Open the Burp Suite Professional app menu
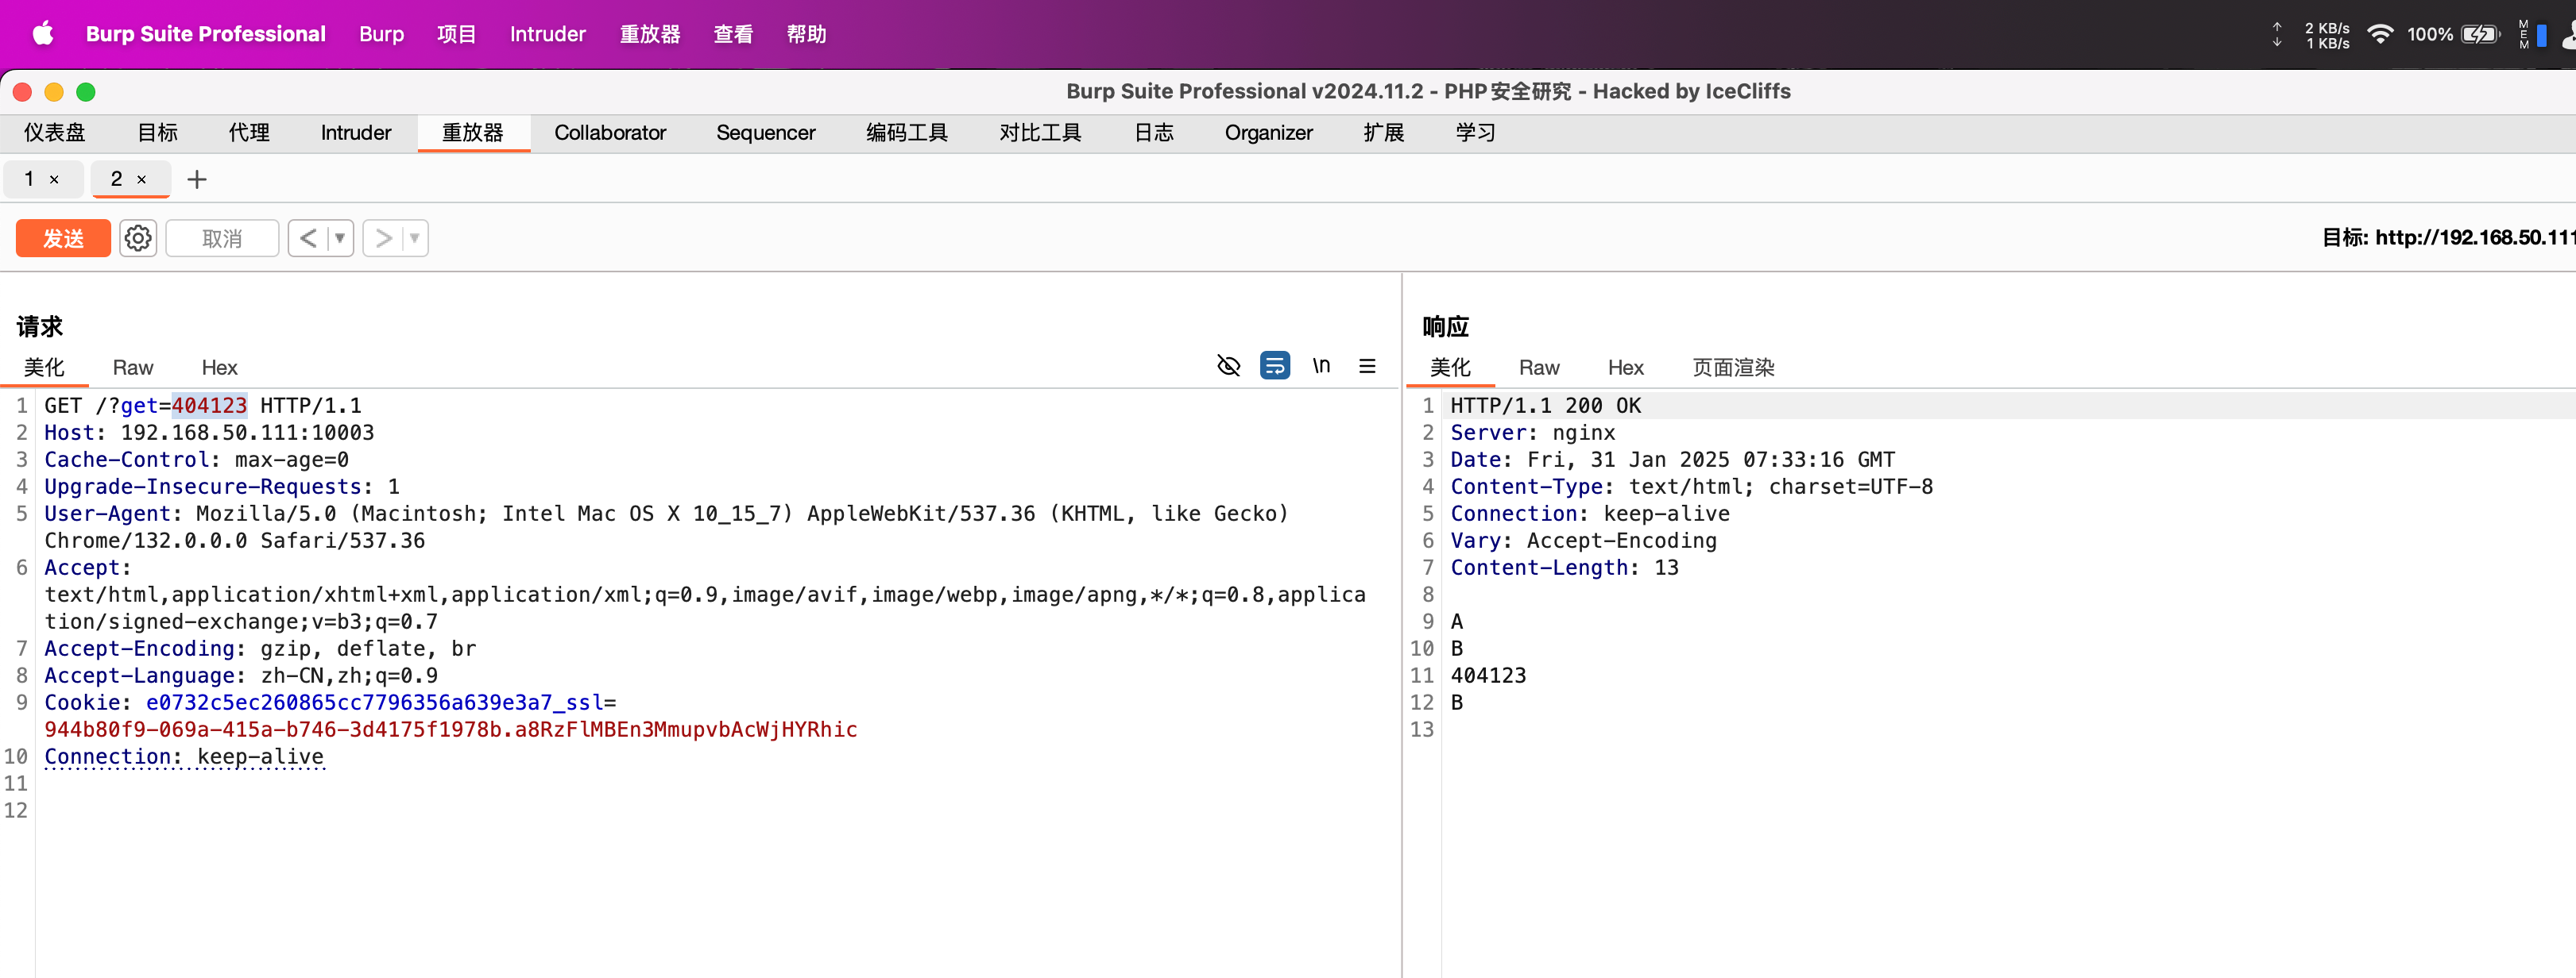Image resolution: width=2576 pixels, height=978 pixels. [x=206, y=34]
